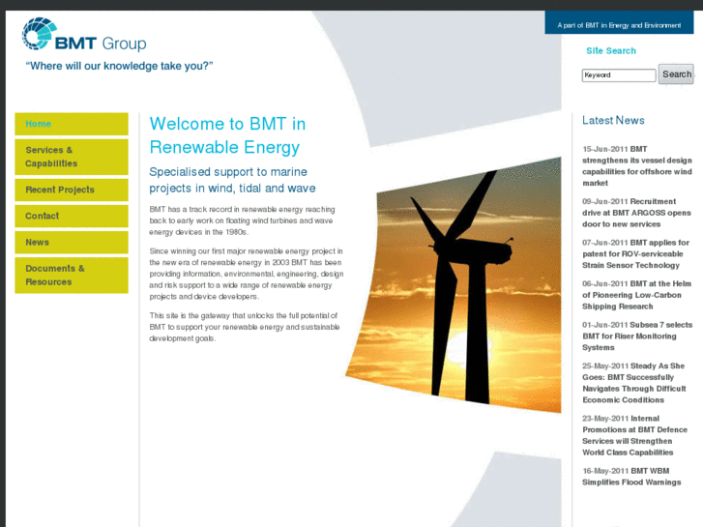
Task: Open Low-Carbon Shipping Research news item
Action: 636,295
